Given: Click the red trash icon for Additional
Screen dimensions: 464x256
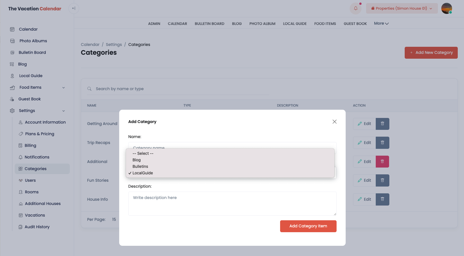Looking at the screenshot, I should tap(382, 162).
